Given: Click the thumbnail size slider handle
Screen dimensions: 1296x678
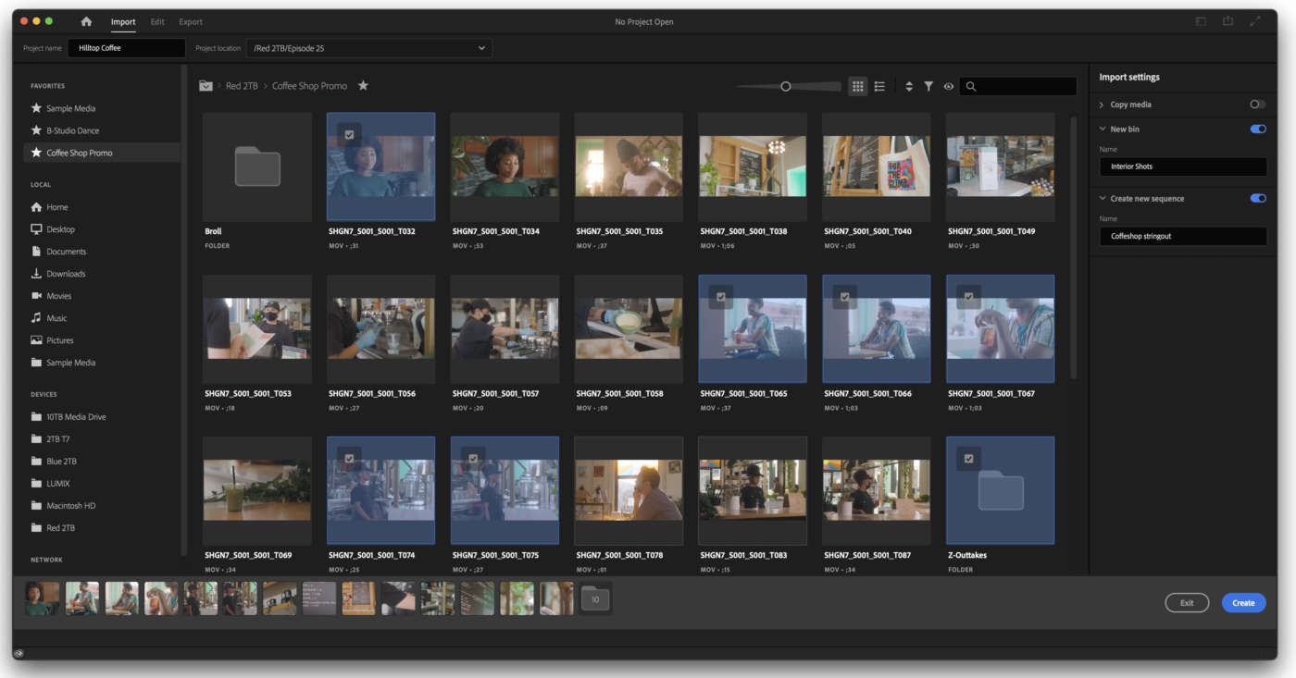Looking at the screenshot, I should point(786,86).
